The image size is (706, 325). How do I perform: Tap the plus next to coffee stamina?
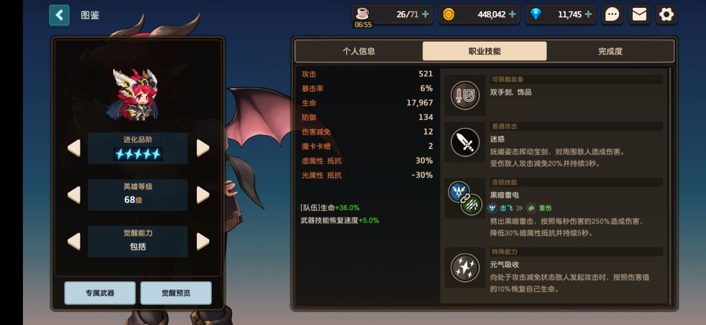click(425, 14)
